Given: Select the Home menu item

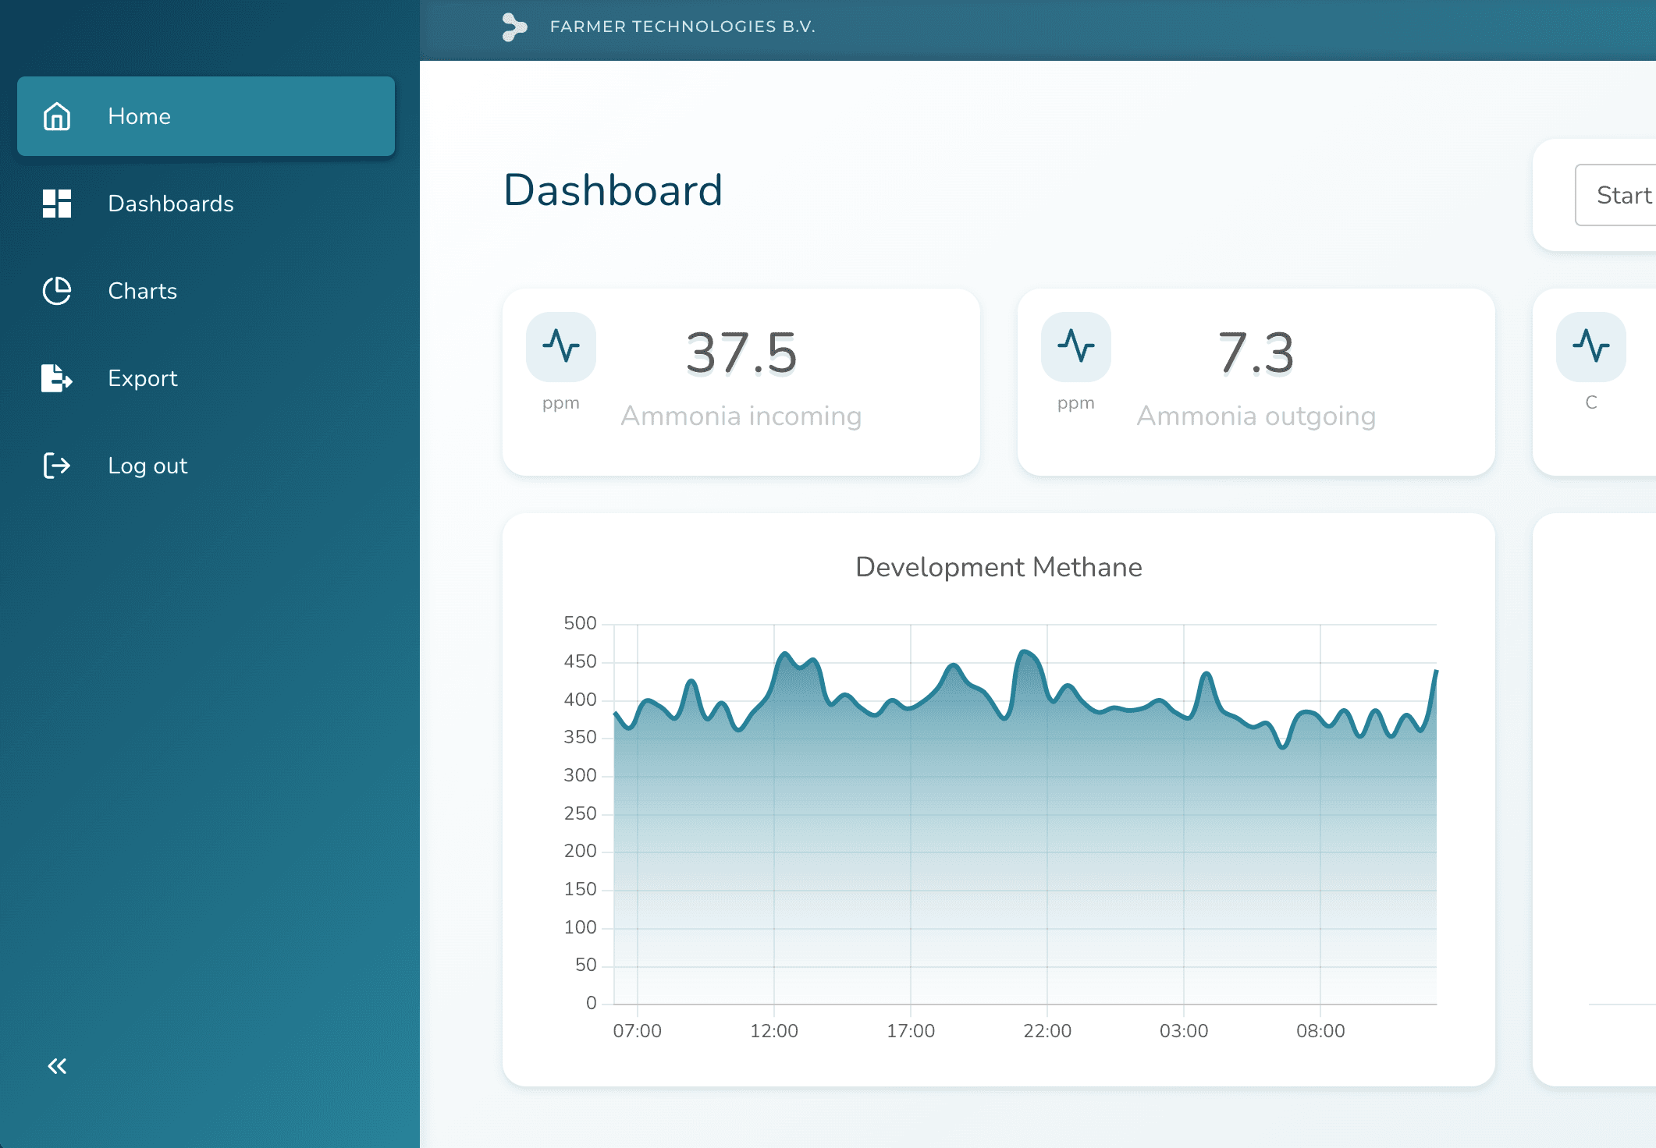Looking at the screenshot, I should (206, 116).
